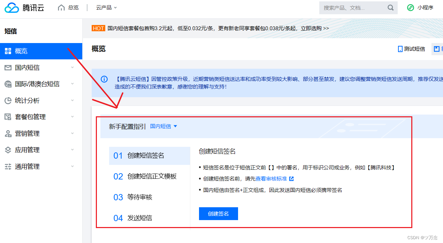Expand the 国内短信 sidebar menu
The image size is (443, 243).
pos(72,67)
